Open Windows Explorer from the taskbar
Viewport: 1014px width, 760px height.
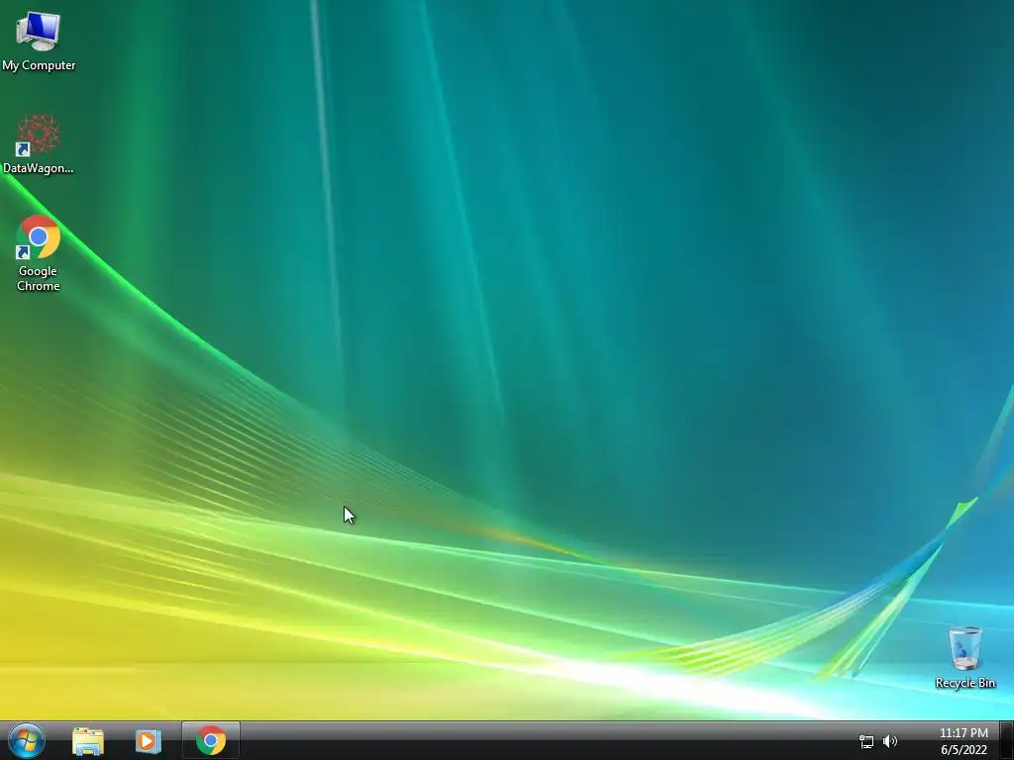coord(88,741)
